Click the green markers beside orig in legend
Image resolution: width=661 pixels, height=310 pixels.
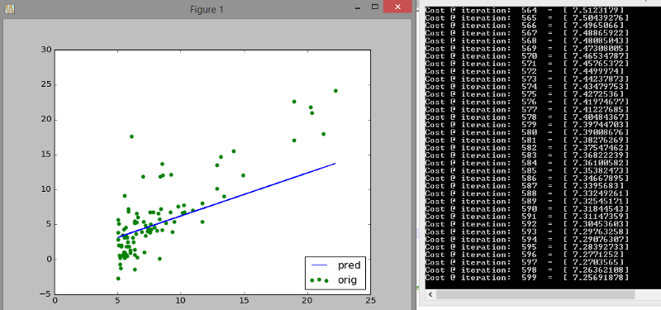click(x=320, y=280)
